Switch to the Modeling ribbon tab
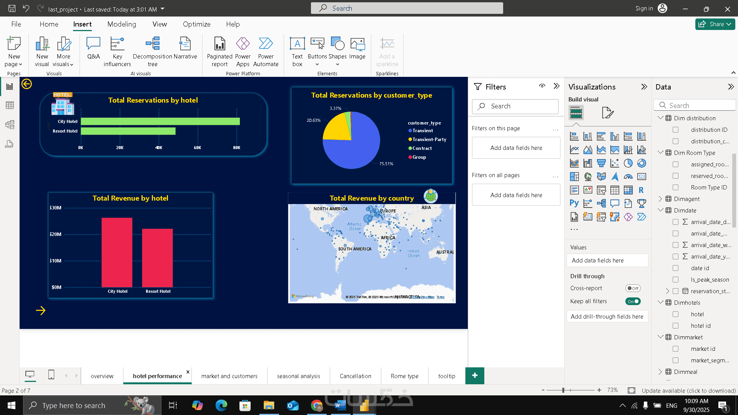Screen dimensions: 738x415 121,24
